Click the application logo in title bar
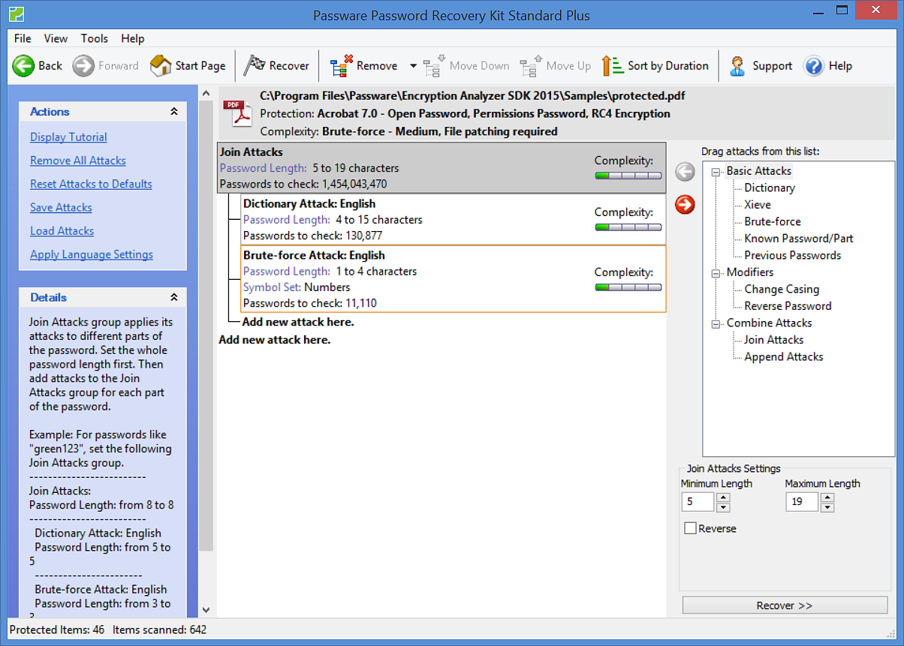904x646 pixels. tap(17, 14)
